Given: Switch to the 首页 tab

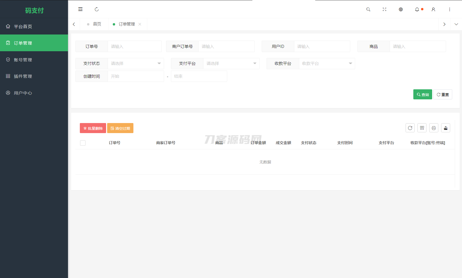Looking at the screenshot, I should pyautogui.click(x=97, y=24).
